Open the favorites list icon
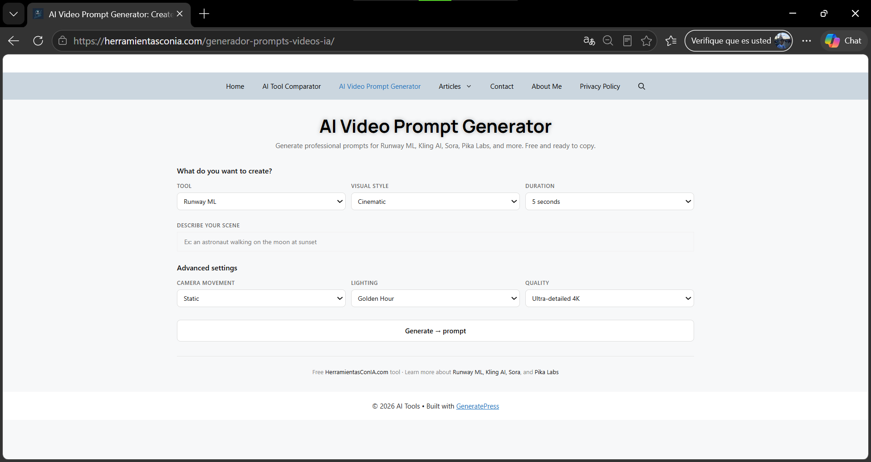Screen dimensions: 871x462 click(671, 41)
